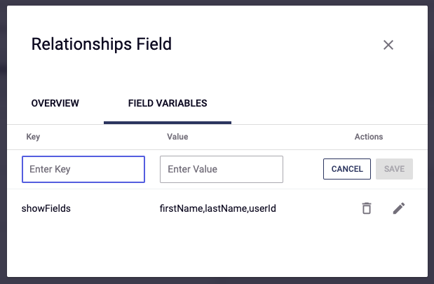The width and height of the screenshot is (434, 284).
Task: Close the Relationships Field dialog
Action: (388, 45)
